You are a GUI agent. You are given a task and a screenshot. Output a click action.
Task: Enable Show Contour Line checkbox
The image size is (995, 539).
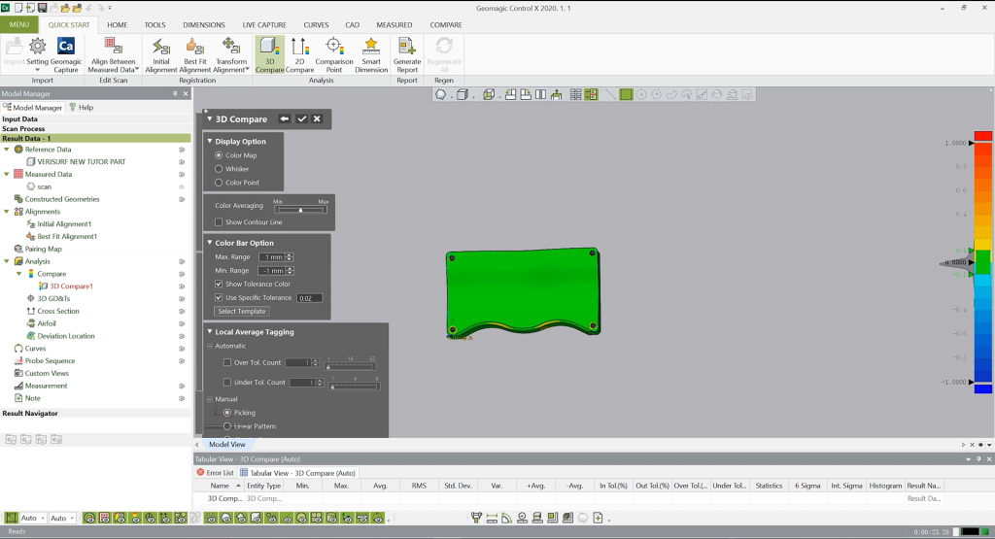219,222
